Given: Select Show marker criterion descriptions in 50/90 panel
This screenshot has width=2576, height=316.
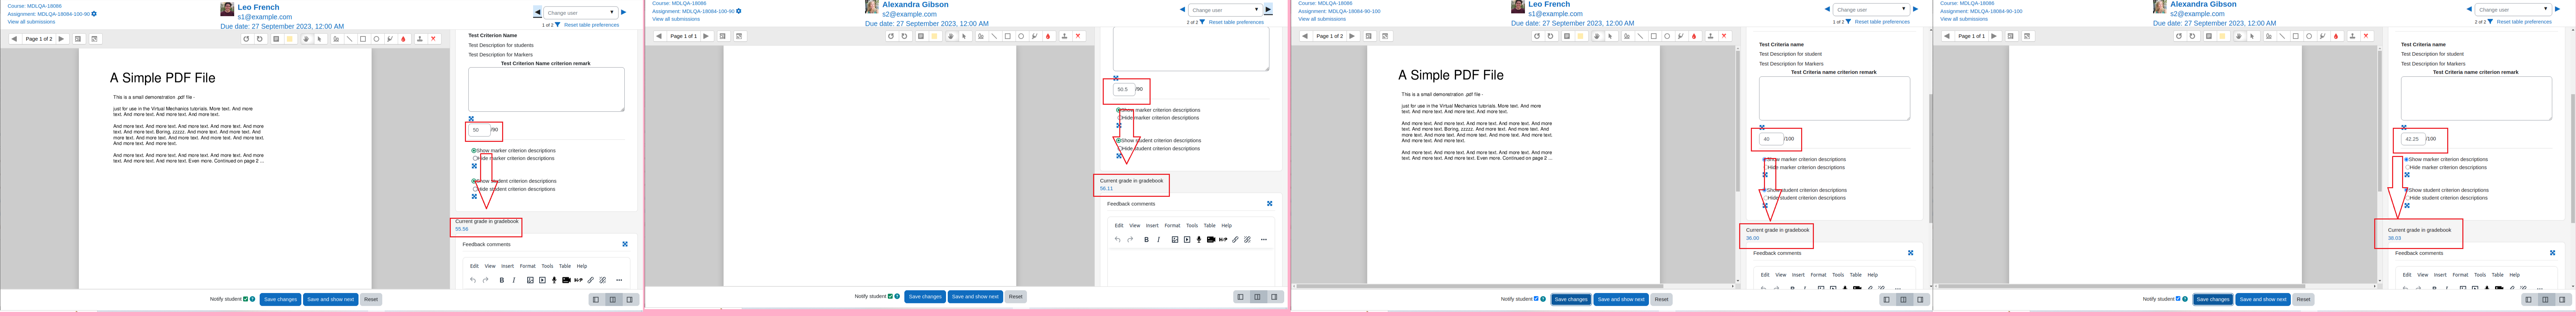Looking at the screenshot, I should 474,150.
